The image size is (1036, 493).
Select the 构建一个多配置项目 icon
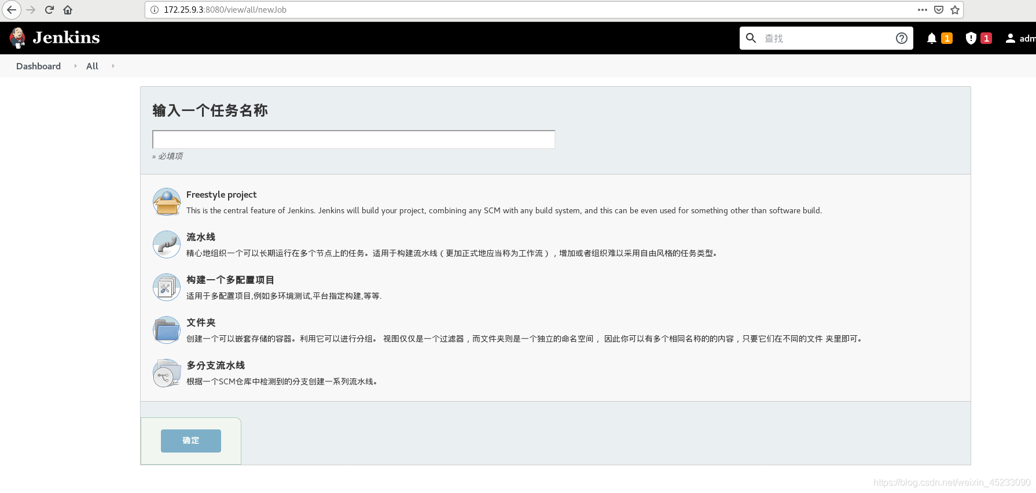(167, 288)
